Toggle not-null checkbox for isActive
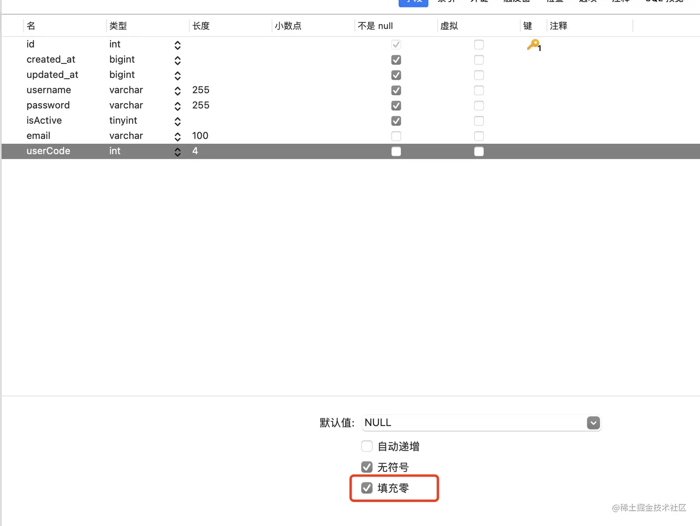 click(396, 121)
